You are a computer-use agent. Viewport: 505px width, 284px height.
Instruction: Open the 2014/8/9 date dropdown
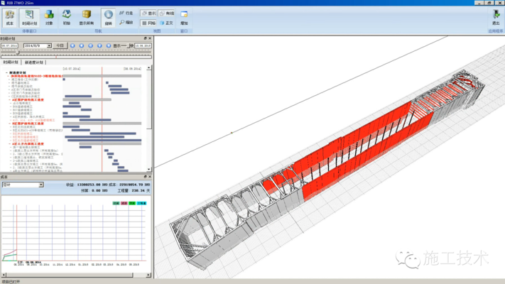click(48, 45)
